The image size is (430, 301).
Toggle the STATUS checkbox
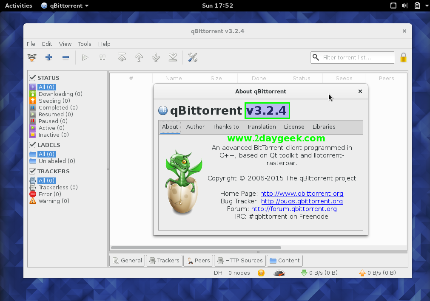tap(32, 78)
